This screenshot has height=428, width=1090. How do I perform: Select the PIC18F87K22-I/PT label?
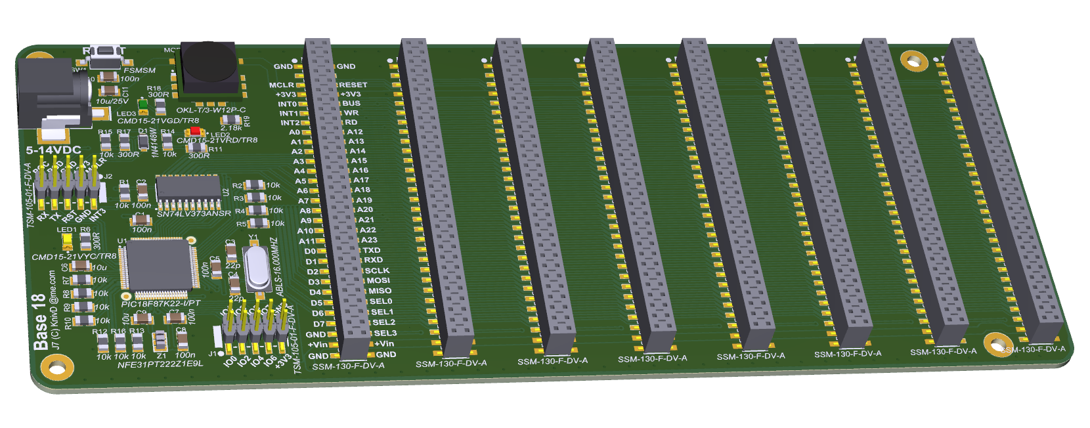pos(161,304)
